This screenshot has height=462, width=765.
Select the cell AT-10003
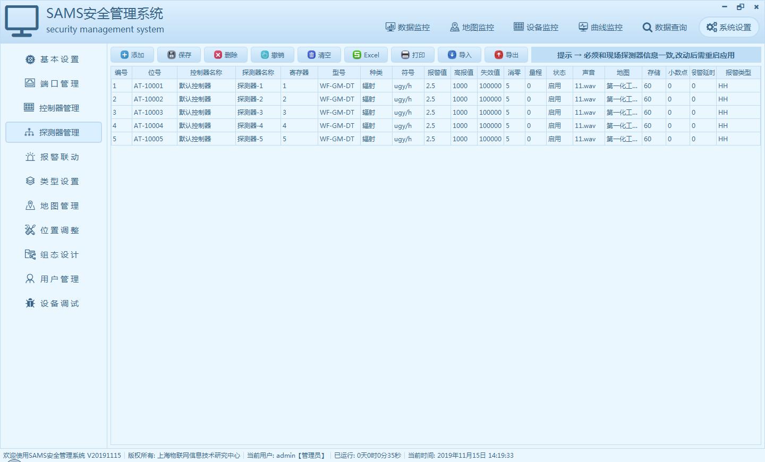[x=155, y=112]
